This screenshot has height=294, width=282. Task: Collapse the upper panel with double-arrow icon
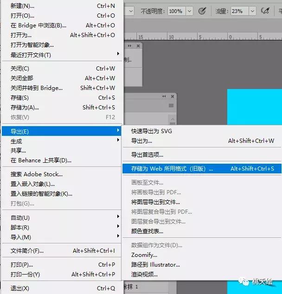click(x=129, y=46)
